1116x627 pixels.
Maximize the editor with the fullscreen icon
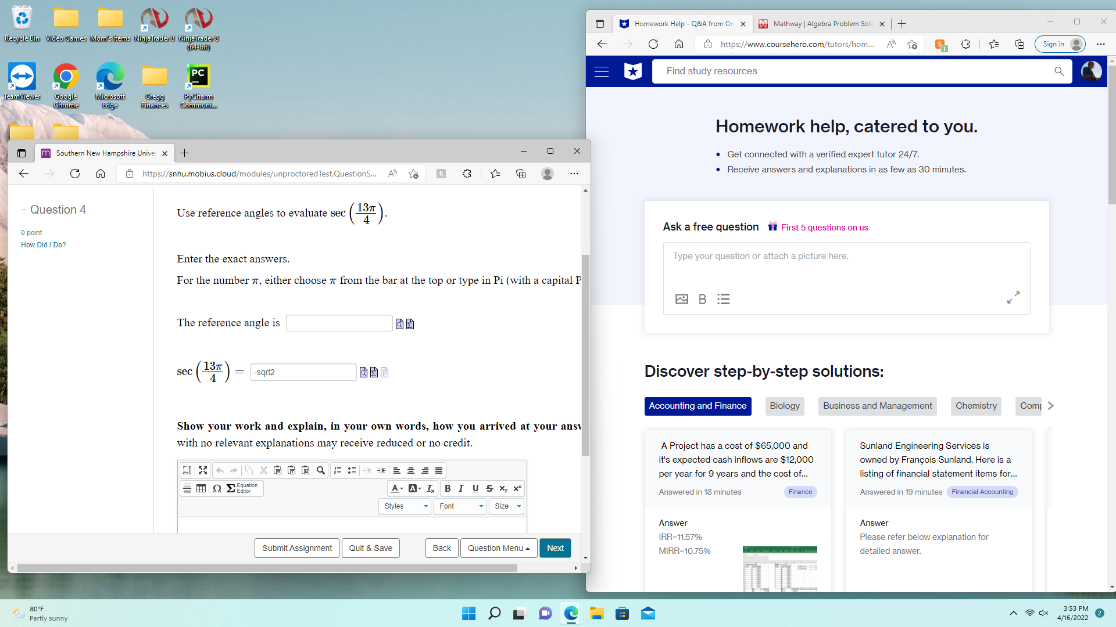click(202, 470)
